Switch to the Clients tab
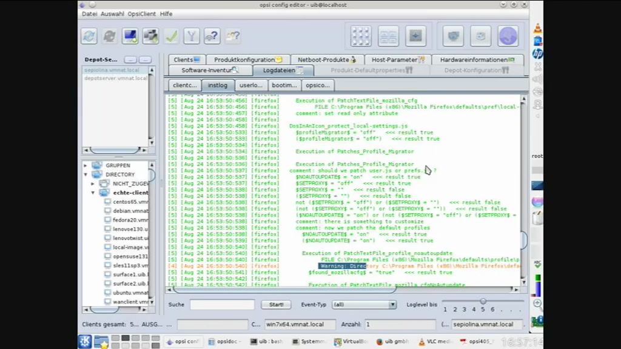 coord(187,60)
